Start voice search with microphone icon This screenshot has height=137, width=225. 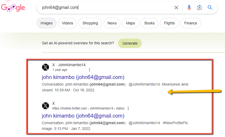pyautogui.click(x=189, y=8)
